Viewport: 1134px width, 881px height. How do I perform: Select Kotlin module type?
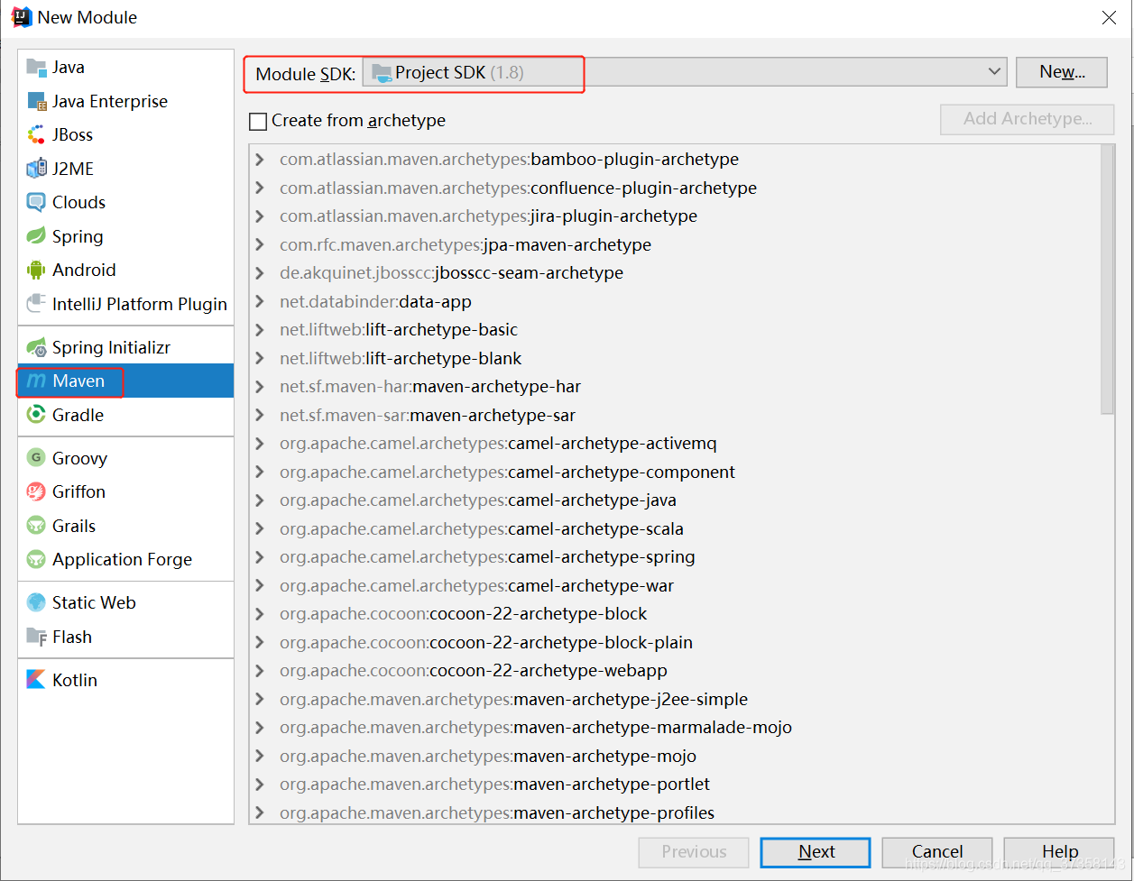[125, 680]
